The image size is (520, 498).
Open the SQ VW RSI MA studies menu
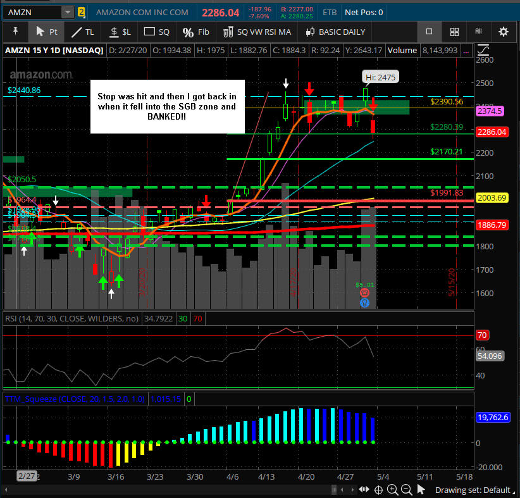(257, 32)
